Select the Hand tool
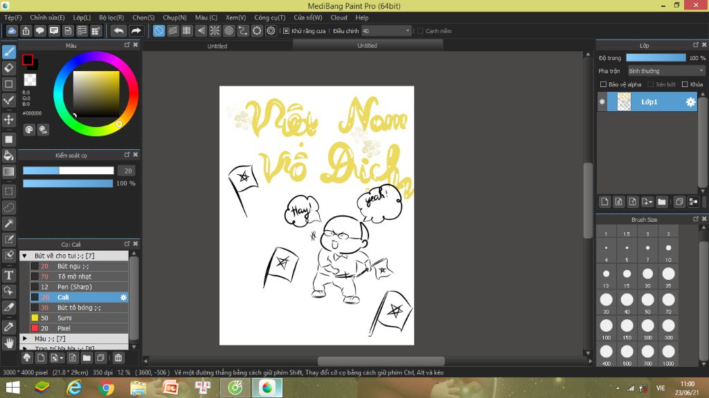This screenshot has height=398, width=709. [x=9, y=343]
